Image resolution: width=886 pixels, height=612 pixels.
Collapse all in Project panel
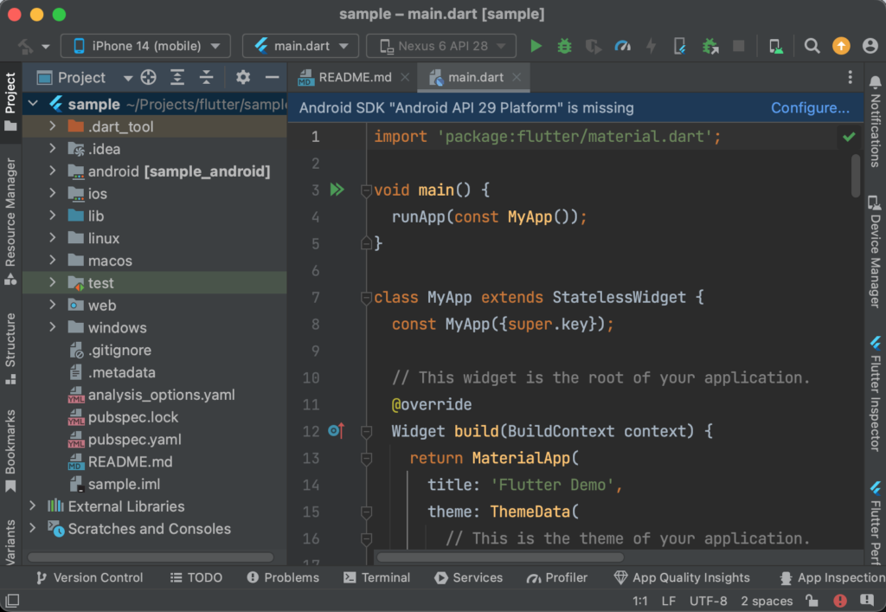tap(206, 77)
